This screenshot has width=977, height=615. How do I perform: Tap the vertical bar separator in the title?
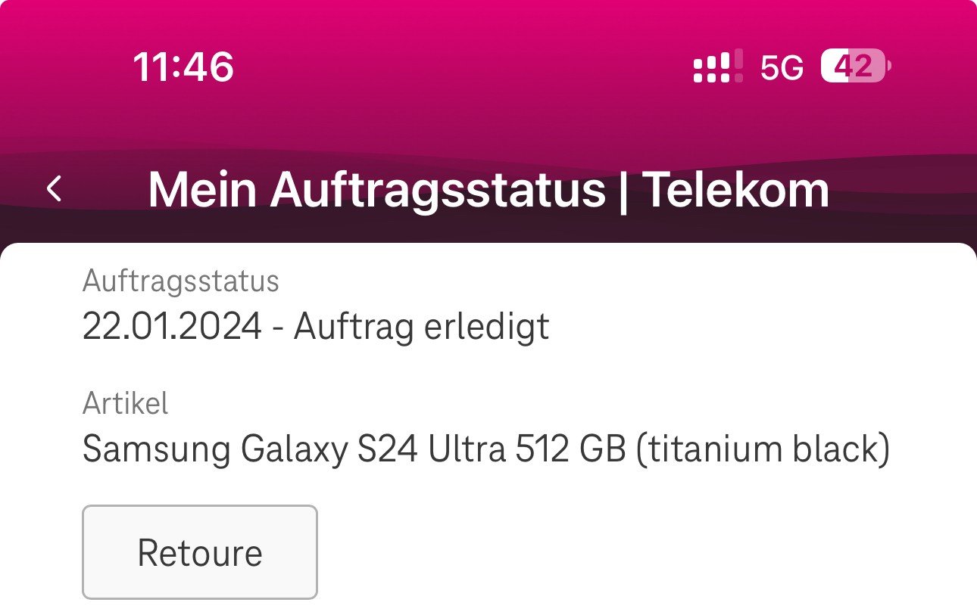pyautogui.click(x=624, y=189)
